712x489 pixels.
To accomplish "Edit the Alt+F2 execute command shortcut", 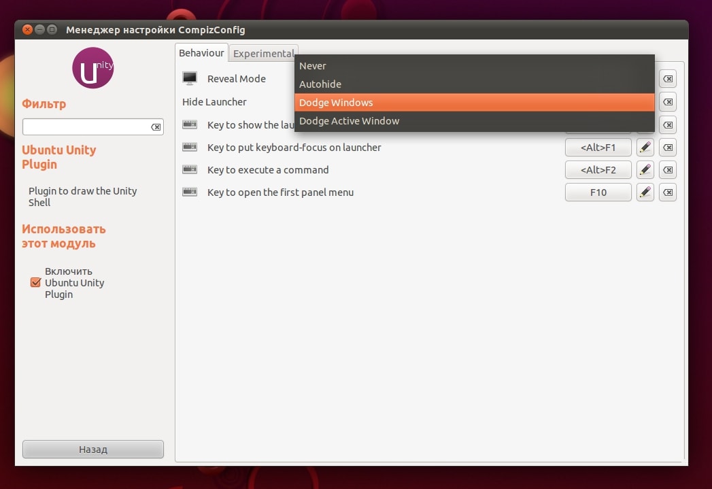I will click(645, 170).
